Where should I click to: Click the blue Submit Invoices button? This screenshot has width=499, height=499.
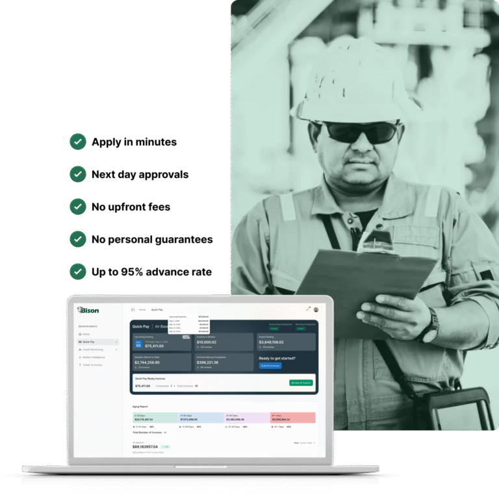pyautogui.click(x=270, y=366)
